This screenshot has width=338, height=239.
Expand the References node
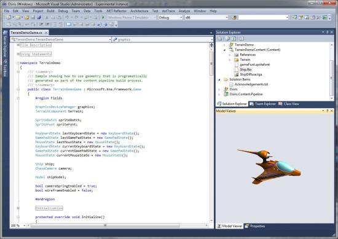tap(230, 55)
